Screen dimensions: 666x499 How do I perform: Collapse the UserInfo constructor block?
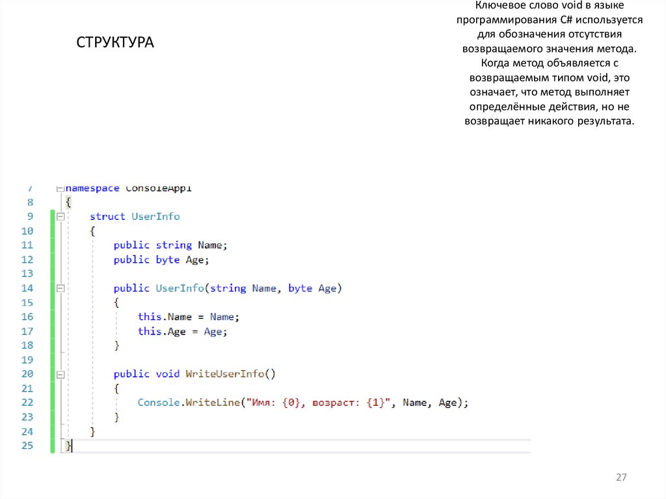click(60, 288)
